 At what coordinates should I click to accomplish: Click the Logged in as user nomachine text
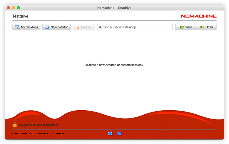[x=38, y=125]
